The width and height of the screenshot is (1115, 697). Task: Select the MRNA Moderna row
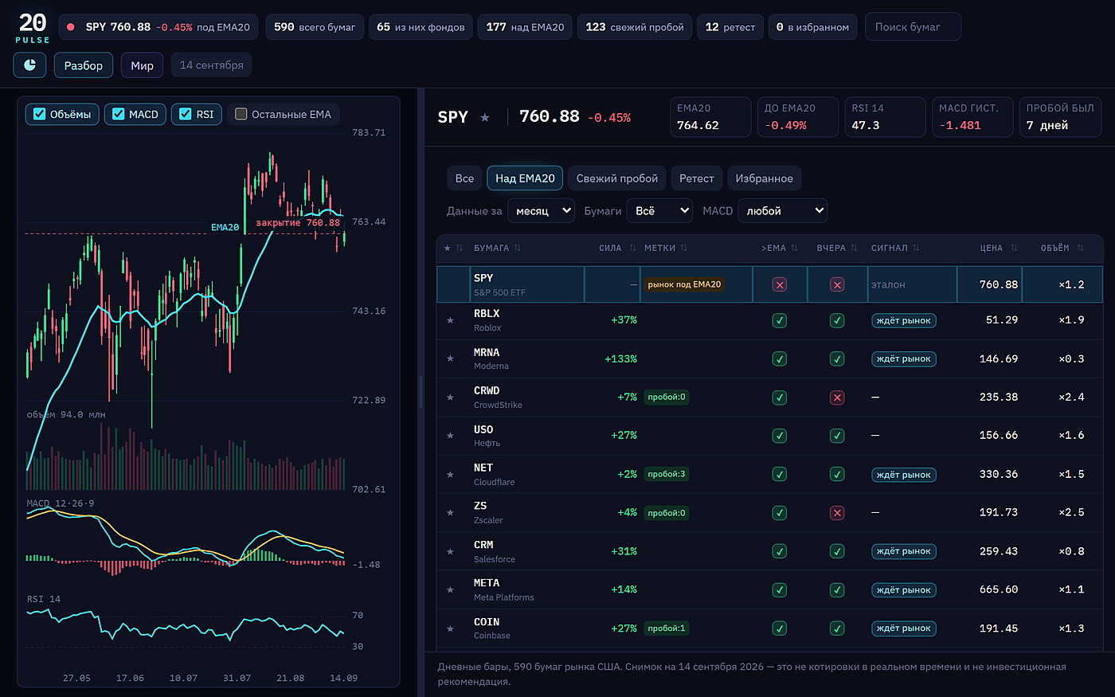769,358
